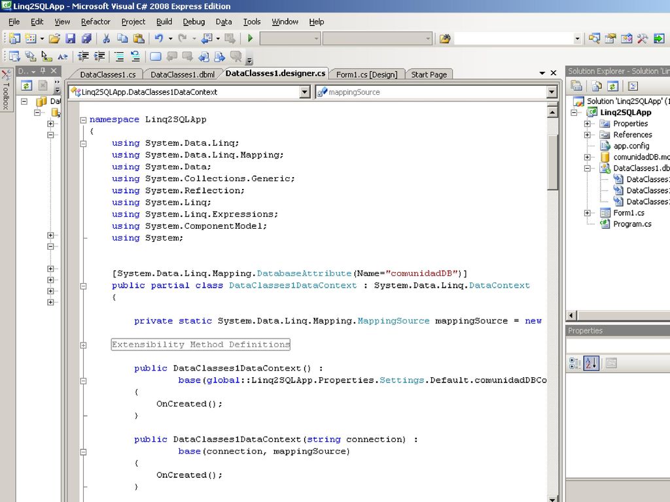The height and width of the screenshot is (502, 670).
Task: Click the Find in Files binoculars icon
Action: [x=445, y=39]
